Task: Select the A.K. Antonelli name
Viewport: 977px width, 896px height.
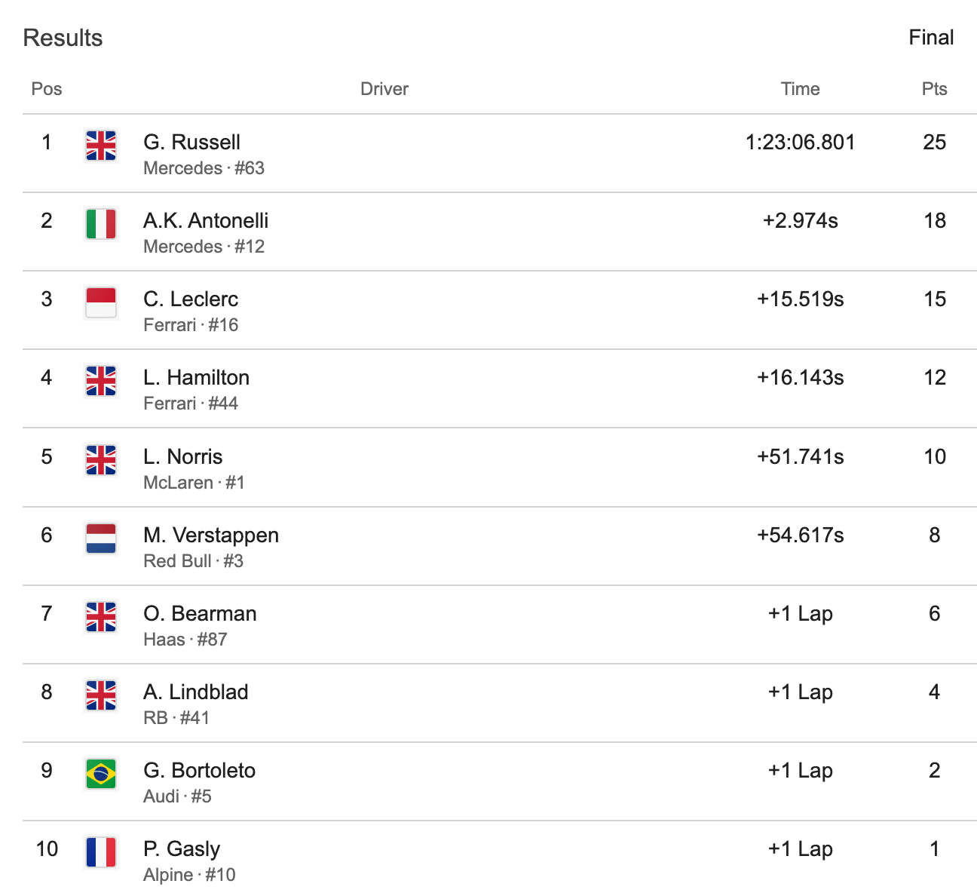Action: pos(206,220)
